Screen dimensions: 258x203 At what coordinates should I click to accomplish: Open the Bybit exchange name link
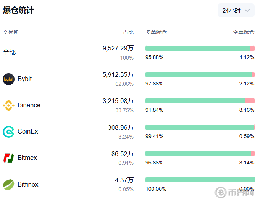(x=25, y=79)
